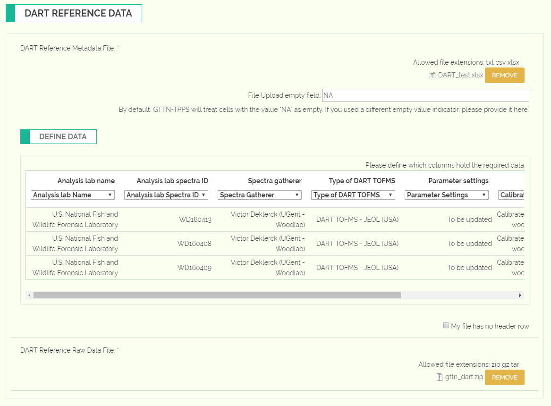Click the gttn_dart.zip file name link

click(x=464, y=377)
